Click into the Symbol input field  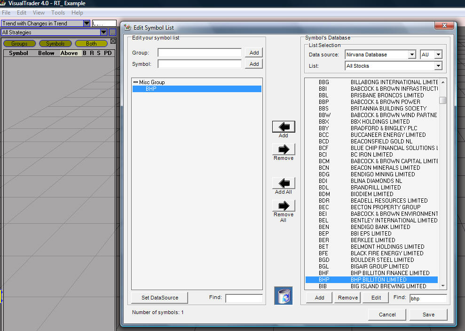tap(199, 64)
